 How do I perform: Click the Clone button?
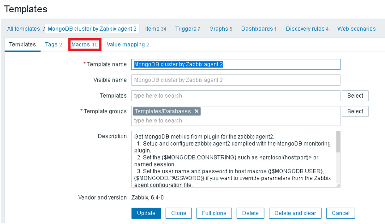pyautogui.click(x=179, y=213)
